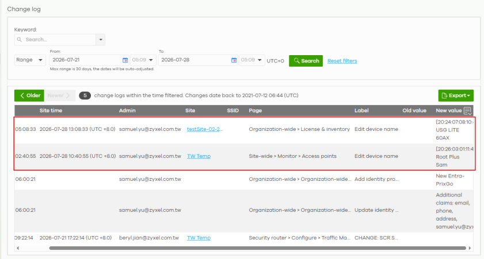This screenshot has width=484, height=259.
Task: Select '2026-07-28 13:08:33 (UTC +8.0)' cell
Action: (x=77, y=129)
